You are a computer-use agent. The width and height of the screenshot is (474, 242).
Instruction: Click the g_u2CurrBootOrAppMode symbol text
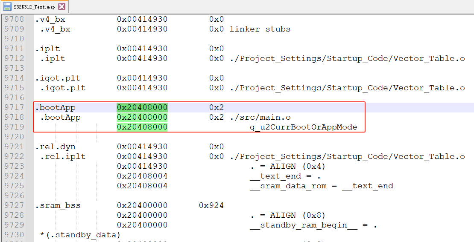[303, 127]
